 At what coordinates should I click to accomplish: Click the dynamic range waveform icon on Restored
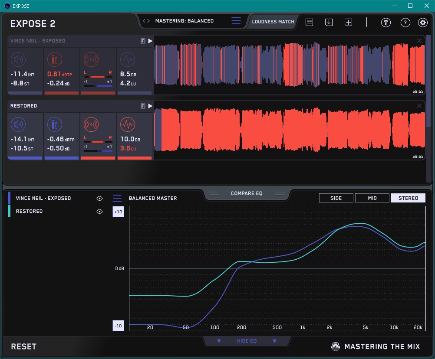(127, 125)
